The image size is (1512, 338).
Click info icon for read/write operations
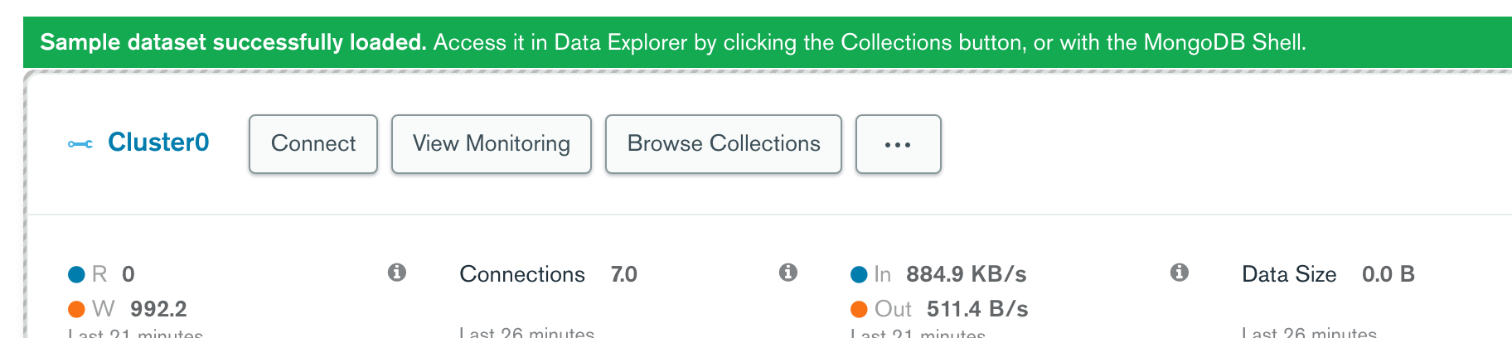click(397, 273)
